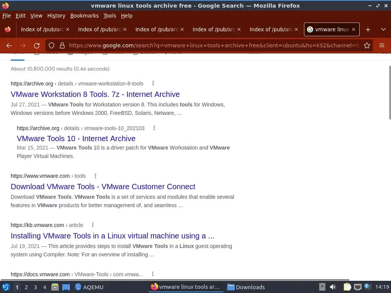This screenshot has width=391, height=293.
Task: Open the Help menu
Action: (126, 16)
